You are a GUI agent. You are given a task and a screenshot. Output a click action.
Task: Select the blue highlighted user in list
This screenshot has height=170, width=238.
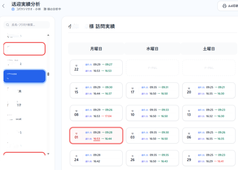tap(24, 76)
